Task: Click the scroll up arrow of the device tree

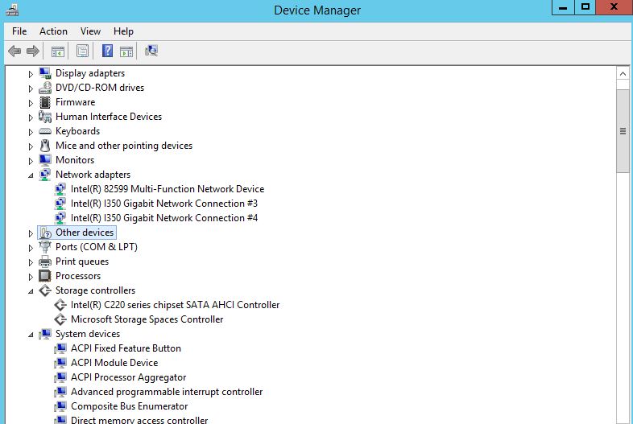Action: 623,73
